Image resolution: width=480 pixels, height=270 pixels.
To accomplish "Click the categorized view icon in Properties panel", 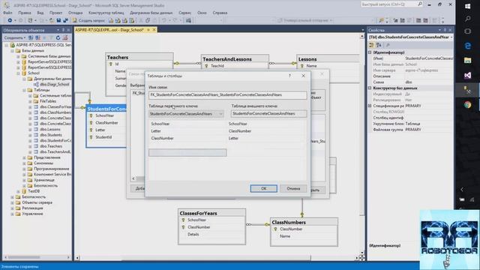I will click(x=372, y=45).
